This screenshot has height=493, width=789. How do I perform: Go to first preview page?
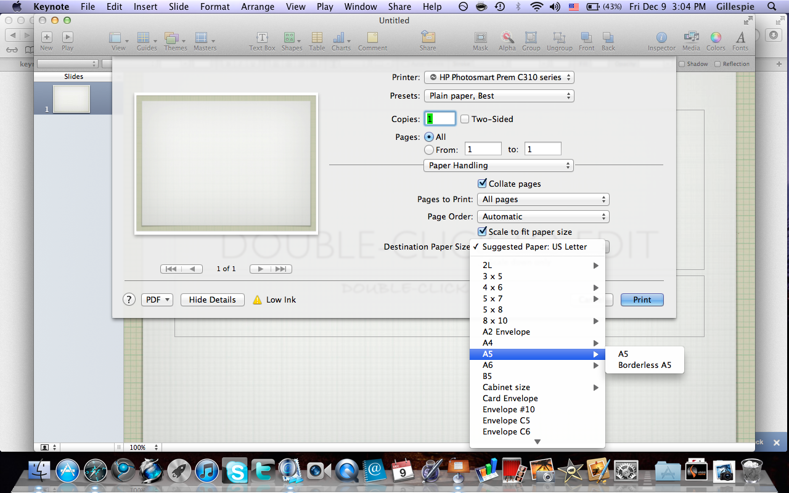[x=171, y=269]
